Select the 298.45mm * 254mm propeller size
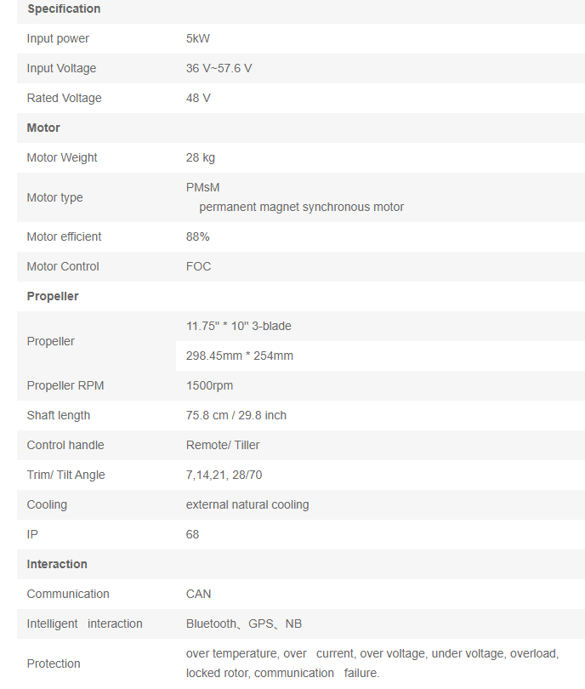The height and width of the screenshot is (689, 585). click(240, 356)
